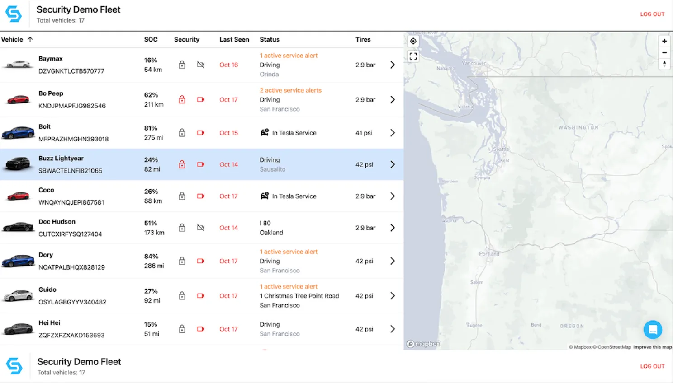Viewport: 673px width, 383px height.
Task: Click Bo Peep's 2 active service alerts
Action: click(290, 90)
